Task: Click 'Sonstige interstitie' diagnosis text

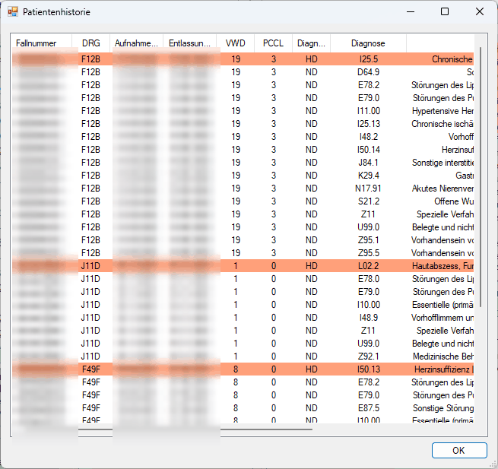Action: tap(442, 163)
